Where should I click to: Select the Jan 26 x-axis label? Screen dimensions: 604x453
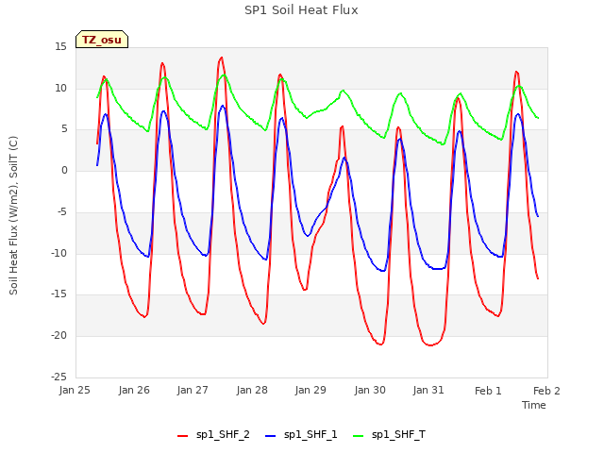[x=134, y=390]
